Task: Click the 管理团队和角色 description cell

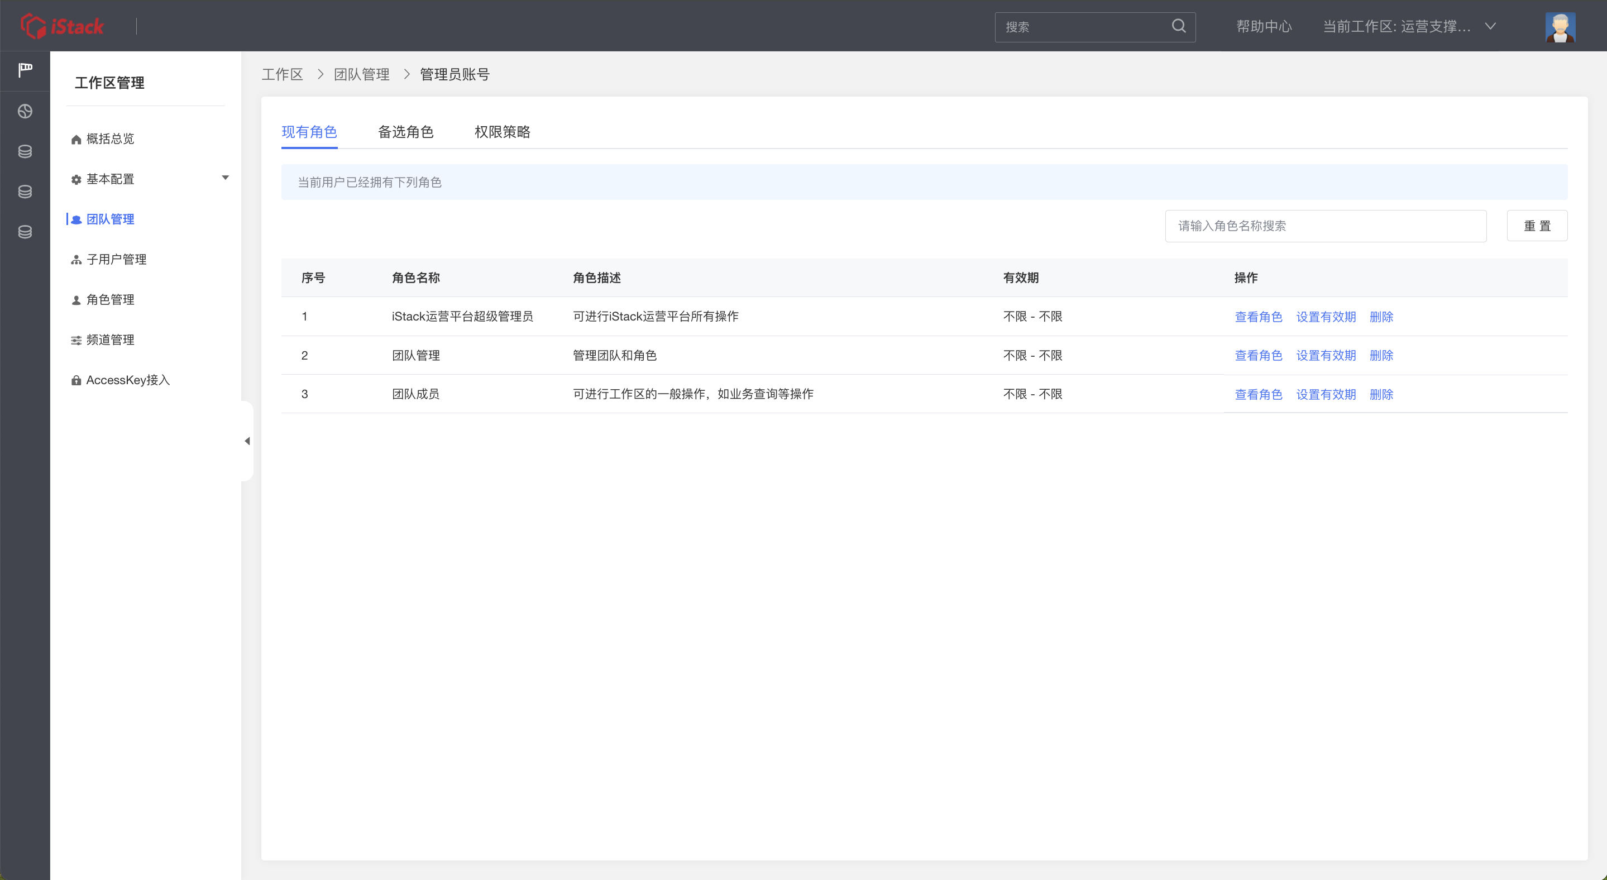Action: pos(614,356)
